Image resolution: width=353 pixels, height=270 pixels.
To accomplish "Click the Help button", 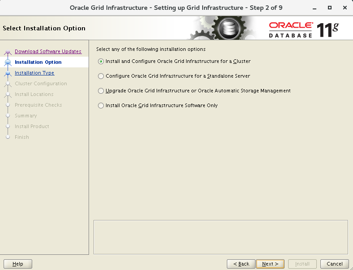I will coord(18,264).
